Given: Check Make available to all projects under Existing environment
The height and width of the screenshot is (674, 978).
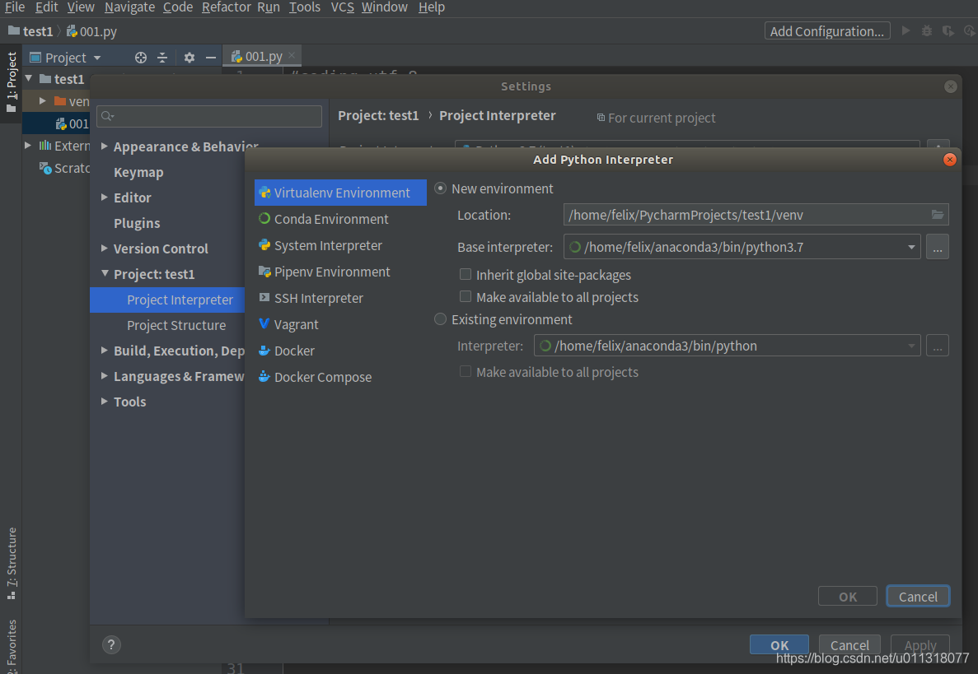Looking at the screenshot, I should [466, 371].
